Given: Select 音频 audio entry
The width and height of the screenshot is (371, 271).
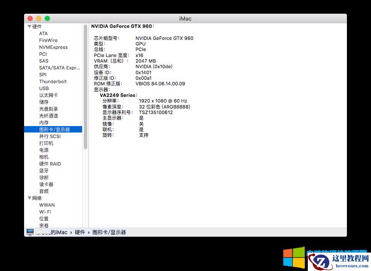Looking at the screenshot, I should click(44, 191).
